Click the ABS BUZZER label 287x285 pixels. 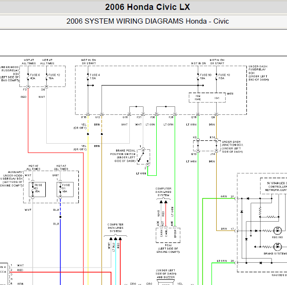[166, 277]
